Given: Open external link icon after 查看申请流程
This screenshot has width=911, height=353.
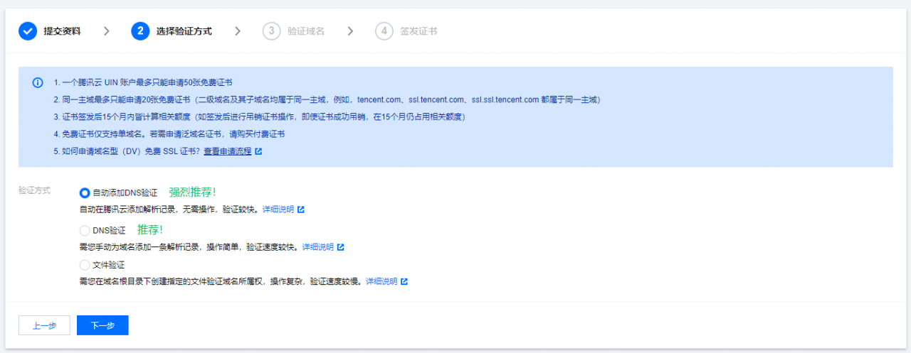Looking at the screenshot, I should 258,151.
